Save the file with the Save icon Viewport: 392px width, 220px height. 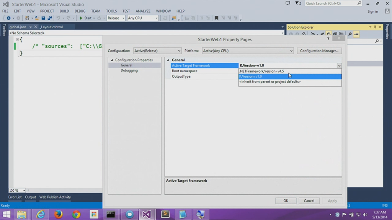click(43, 18)
